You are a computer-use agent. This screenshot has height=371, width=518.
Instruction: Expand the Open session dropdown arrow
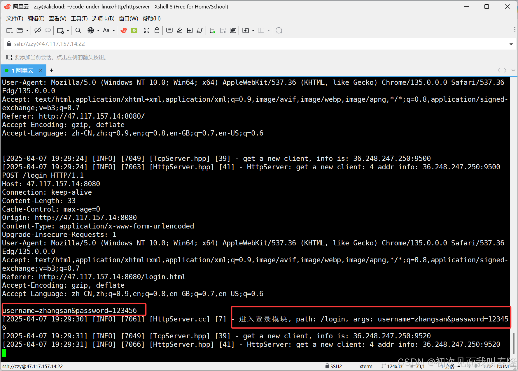[27, 30]
